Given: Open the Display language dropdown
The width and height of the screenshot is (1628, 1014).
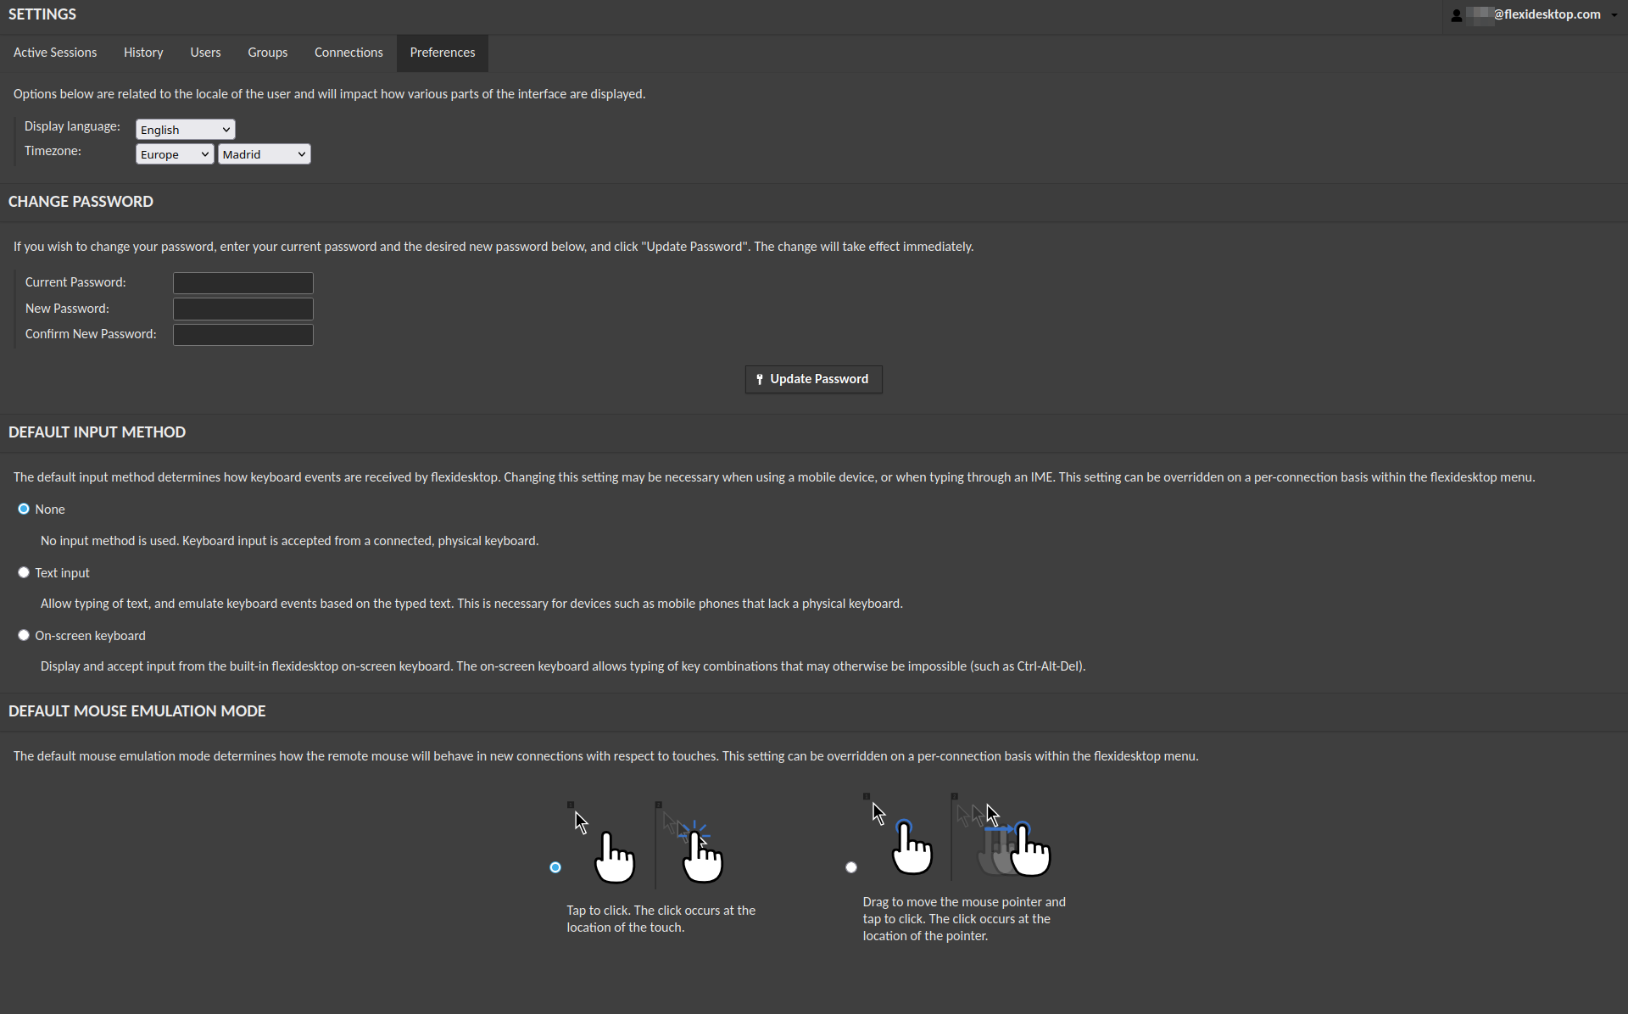Looking at the screenshot, I should (185, 130).
